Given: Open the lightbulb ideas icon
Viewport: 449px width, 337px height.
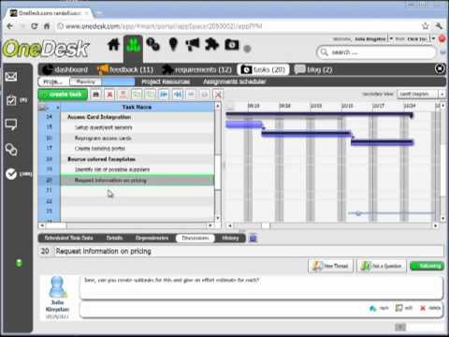Looking at the screenshot, I should [x=173, y=44].
